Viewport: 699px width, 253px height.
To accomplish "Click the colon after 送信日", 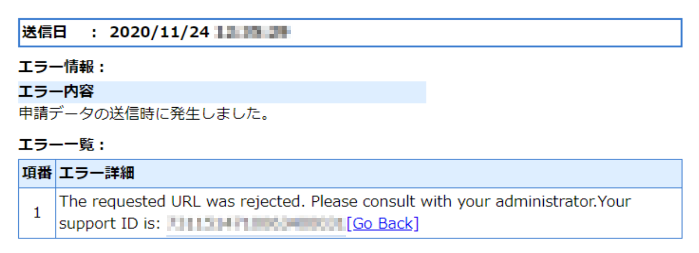I will (x=94, y=32).
